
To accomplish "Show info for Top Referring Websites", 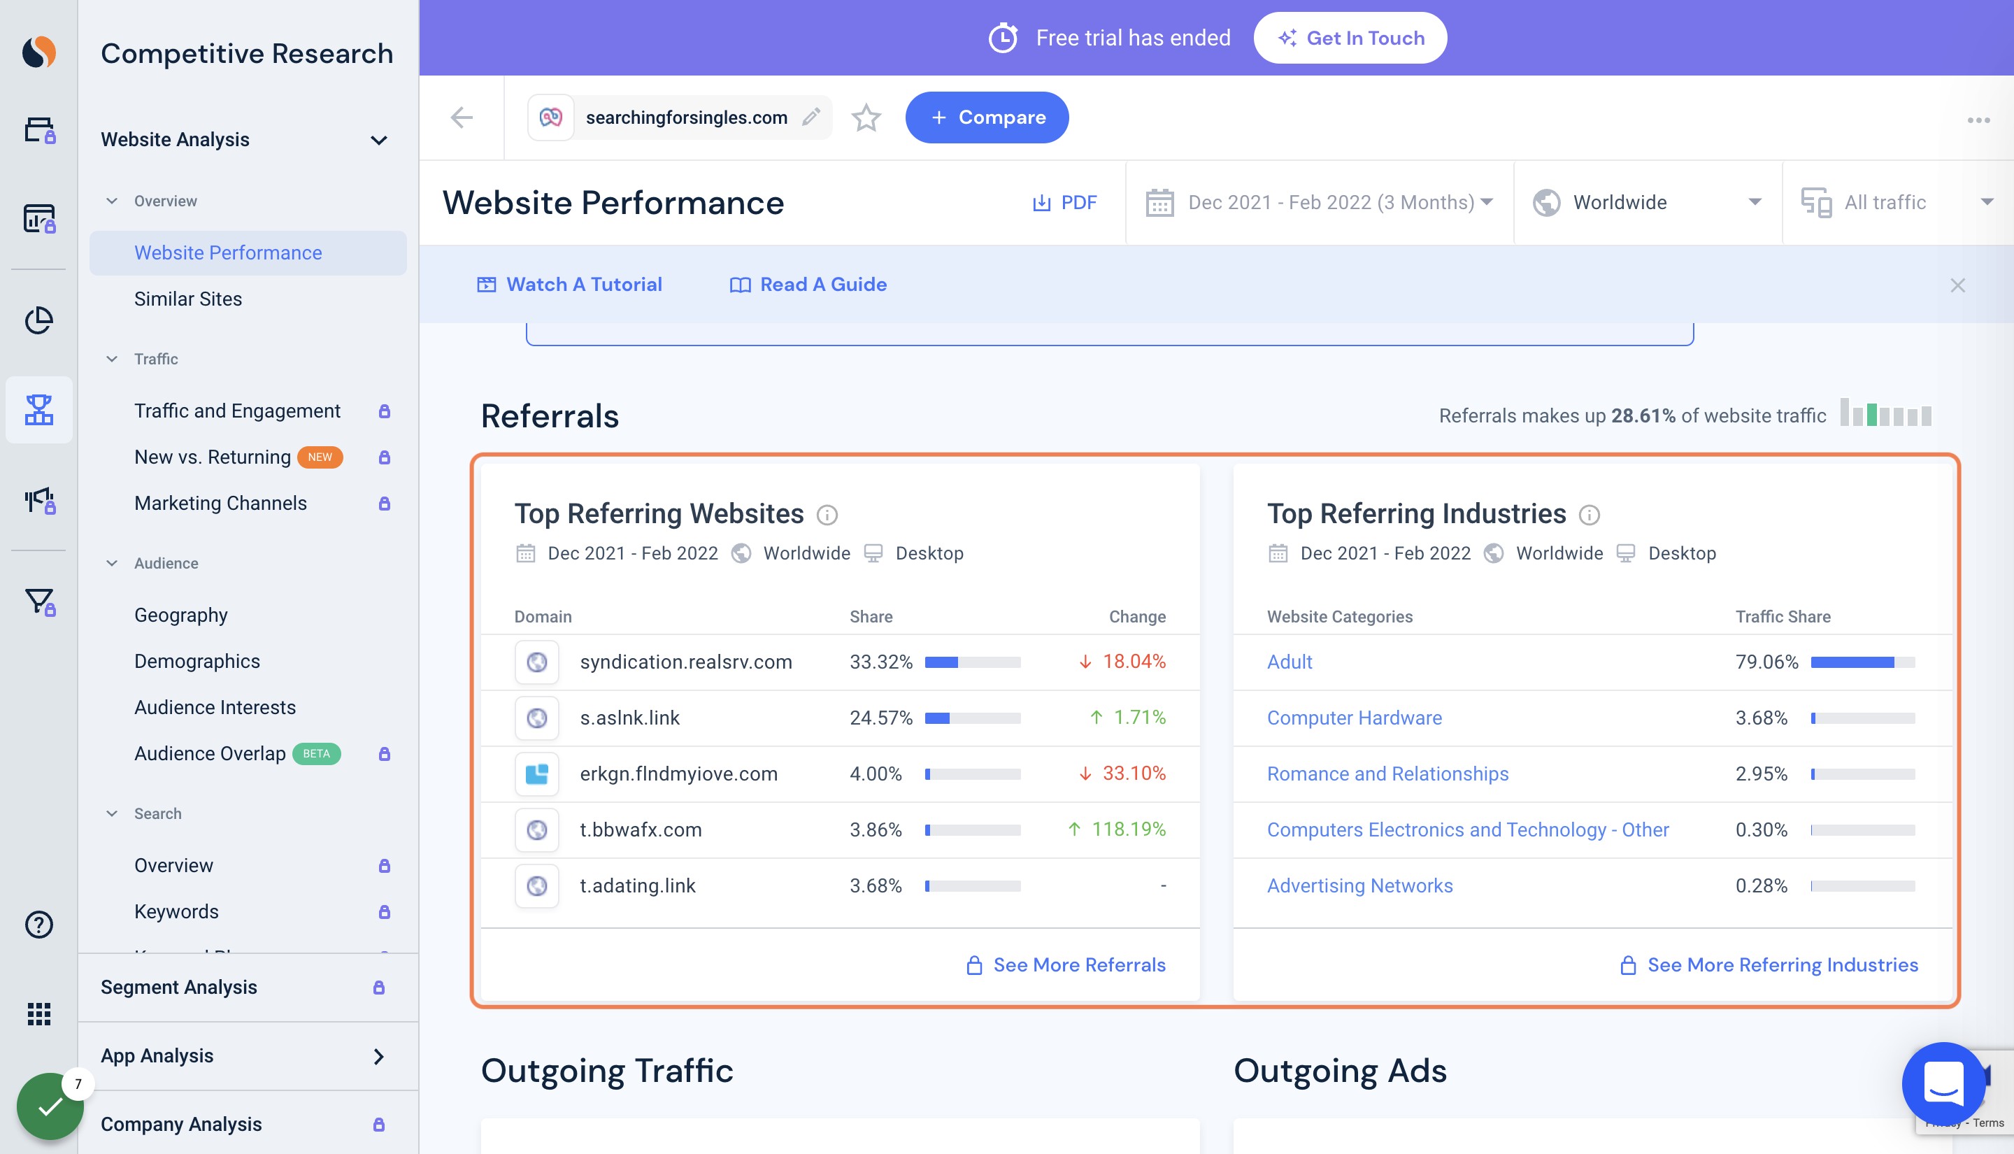I will click(x=827, y=515).
